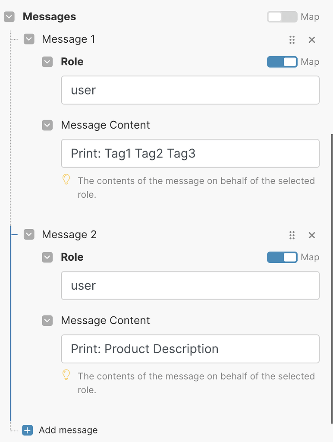Disable Map mode on Message 1 Role
Viewport: 333px width, 442px height.
click(x=282, y=62)
